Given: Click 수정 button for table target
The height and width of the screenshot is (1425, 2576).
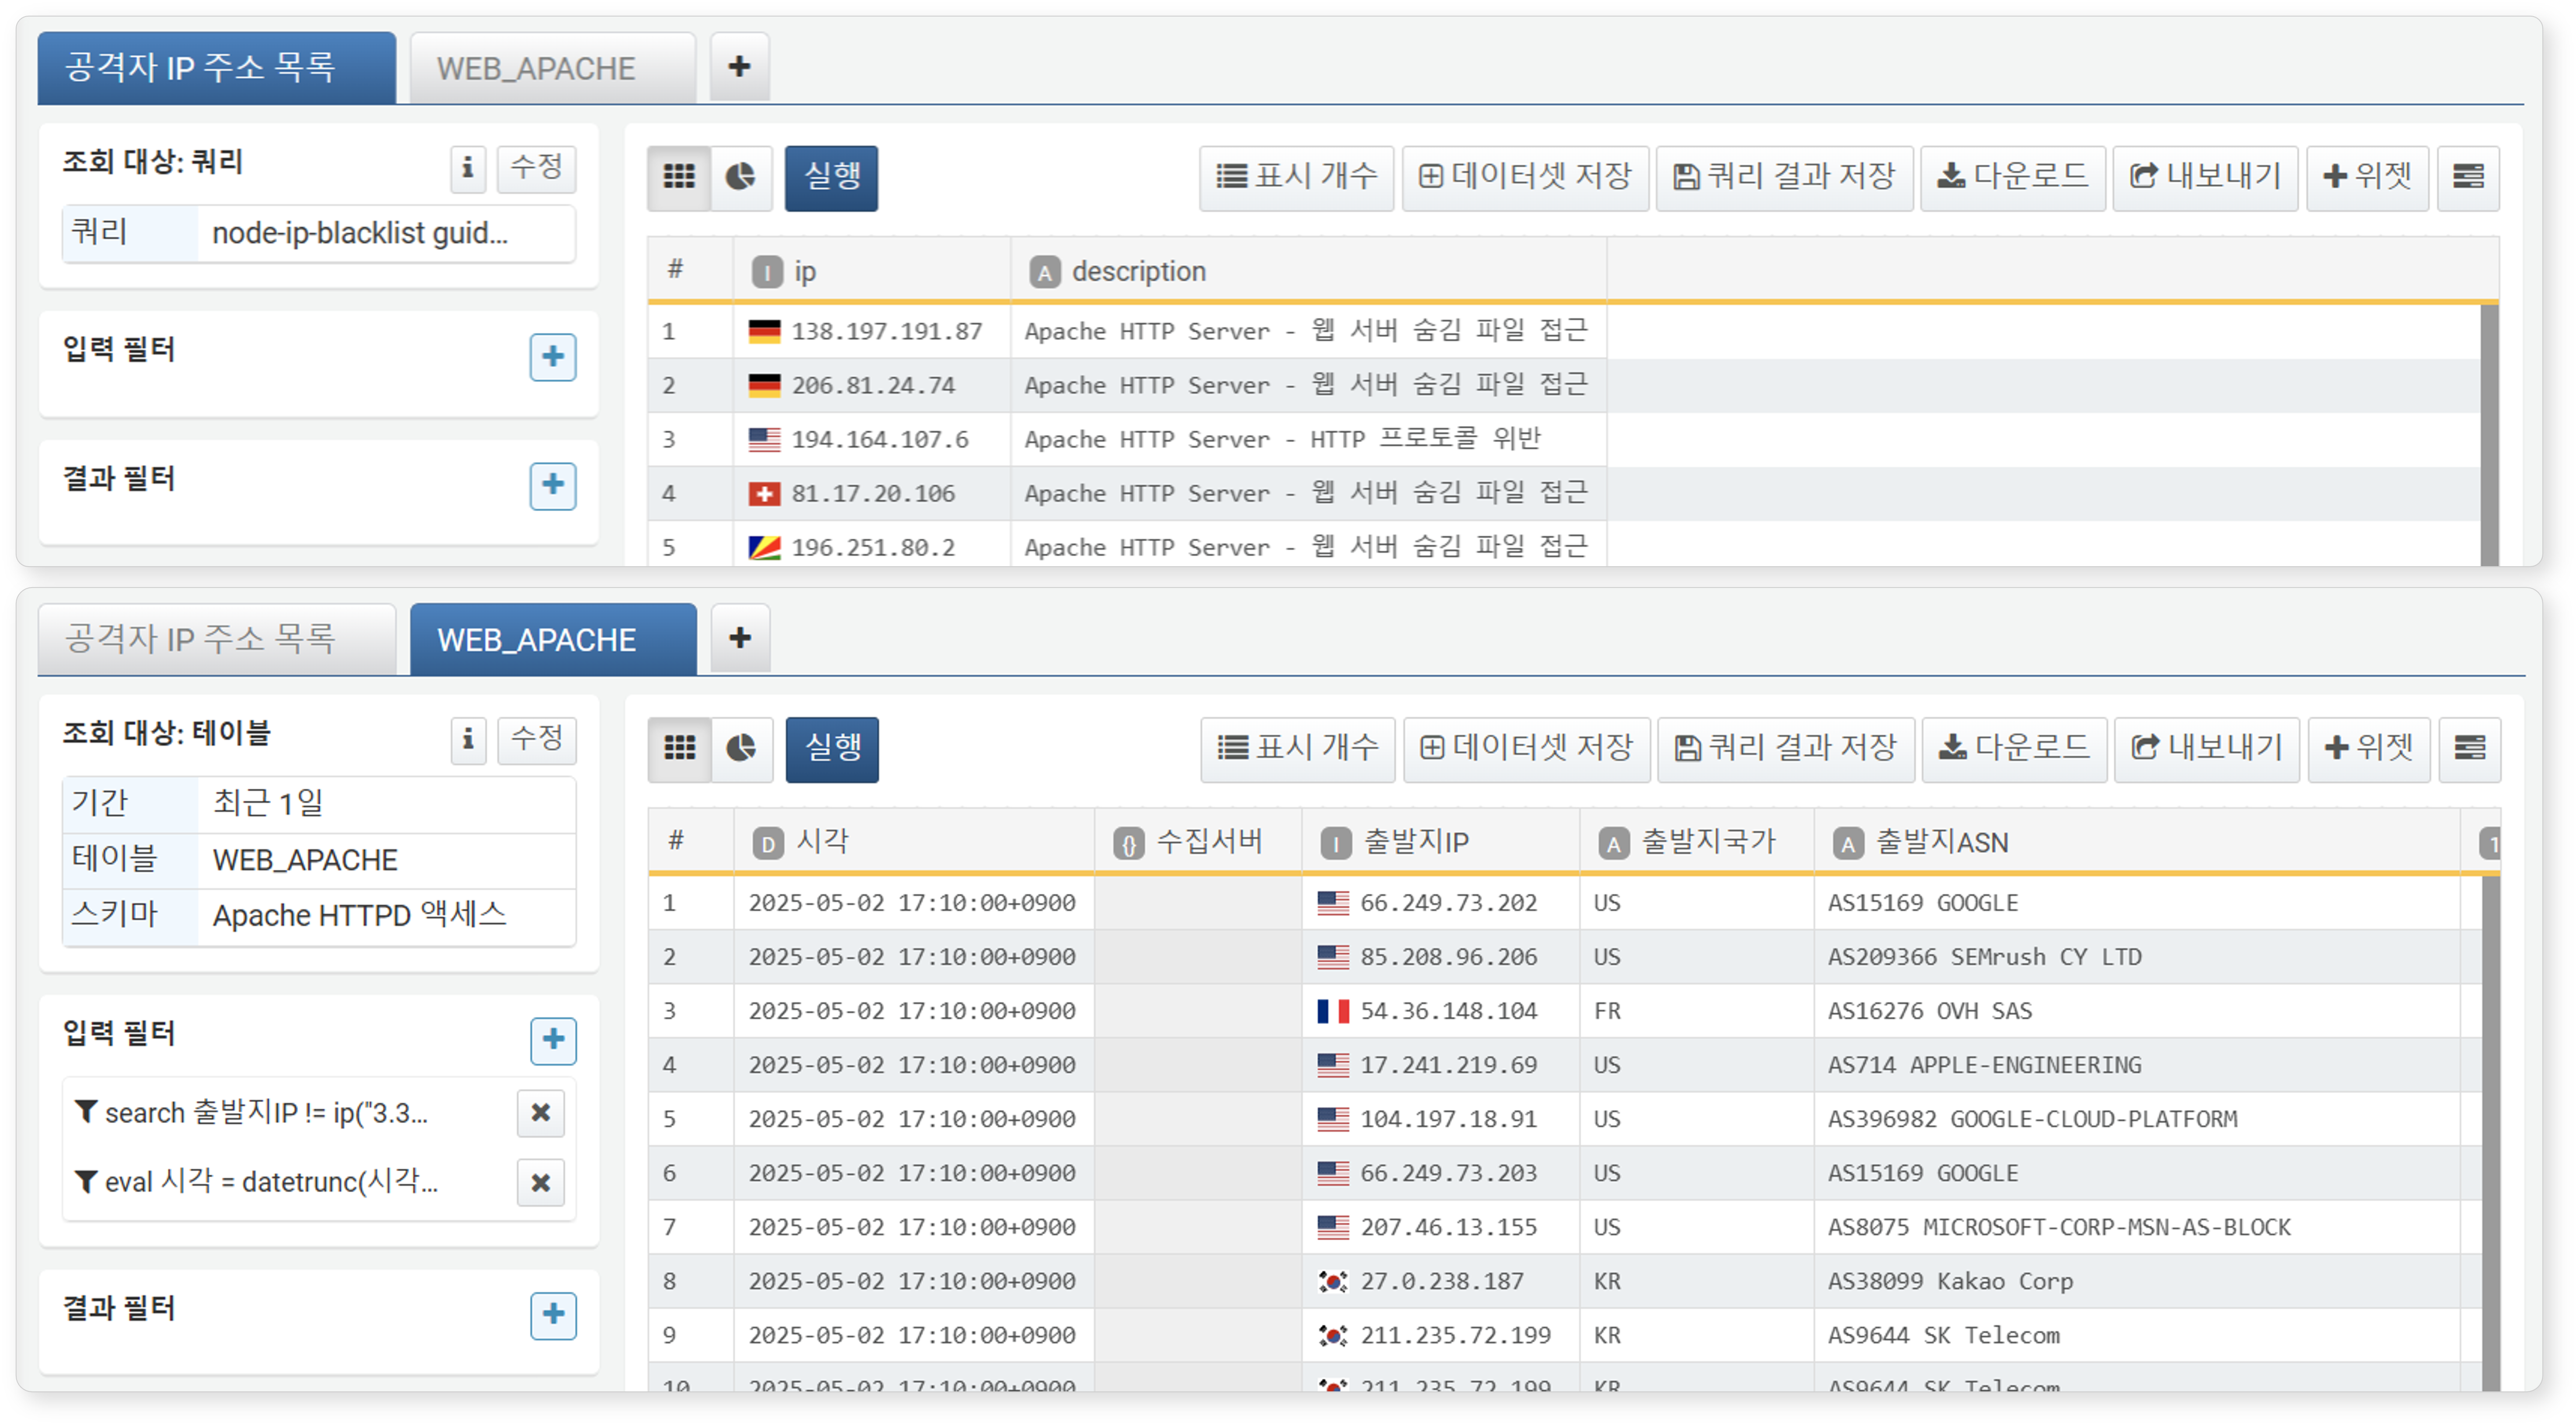Looking at the screenshot, I should point(538,740).
